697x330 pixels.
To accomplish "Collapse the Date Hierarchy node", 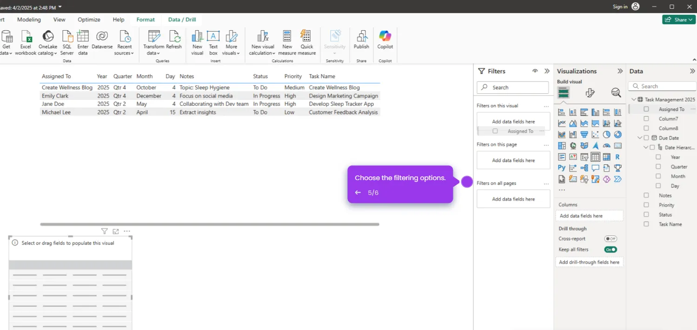I will pyautogui.click(x=646, y=148).
